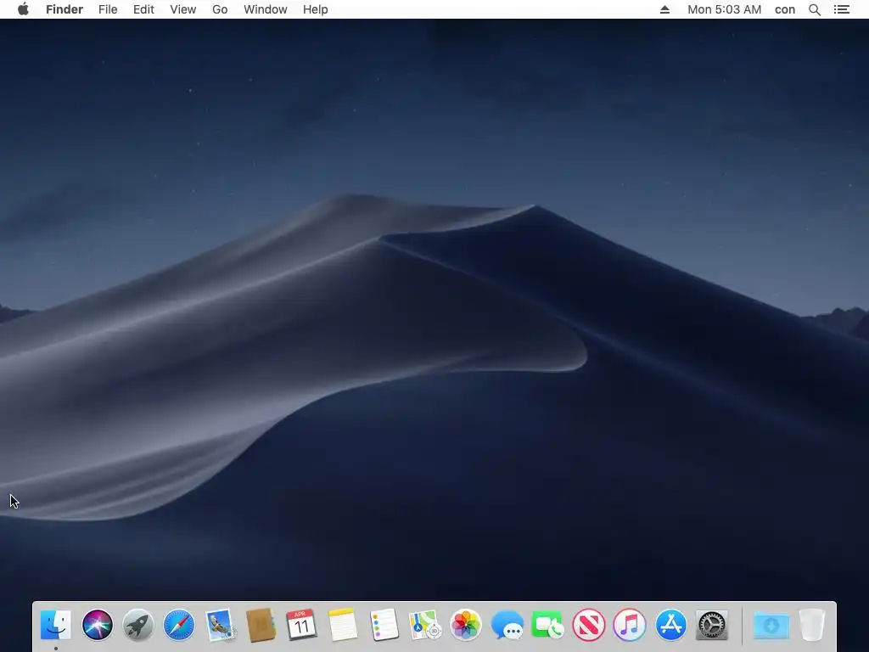The height and width of the screenshot is (652, 869).
Task: Open the App Store icon
Action: [670, 625]
